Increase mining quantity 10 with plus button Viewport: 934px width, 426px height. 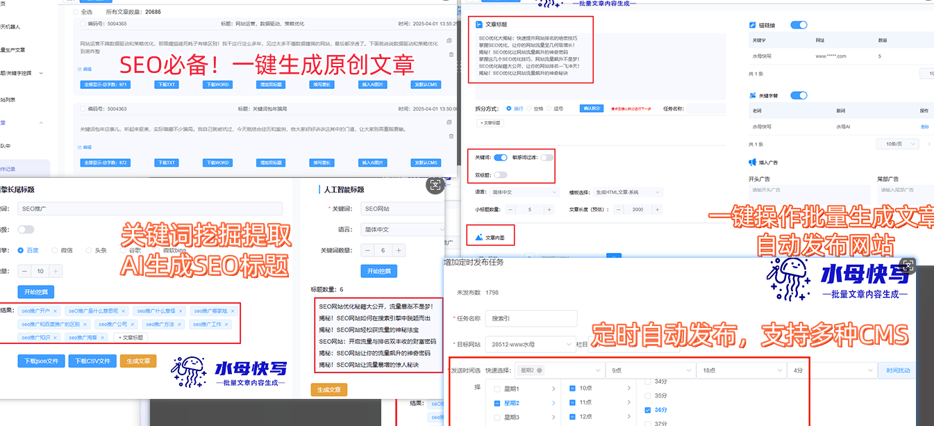(56, 272)
